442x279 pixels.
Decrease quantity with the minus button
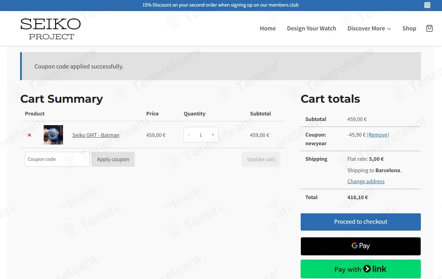coord(189,135)
